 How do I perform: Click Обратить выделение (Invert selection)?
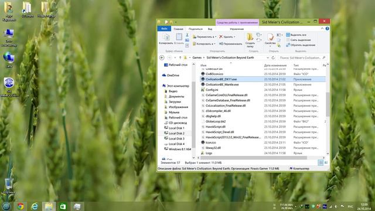coord(301,45)
